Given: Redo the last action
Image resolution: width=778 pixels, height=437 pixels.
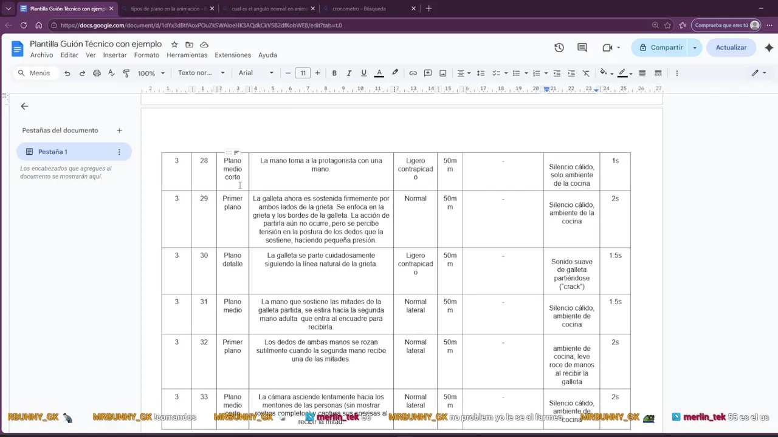Looking at the screenshot, I should tap(82, 73).
